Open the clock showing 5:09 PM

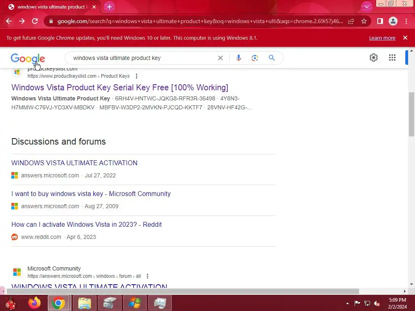pos(398,303)
